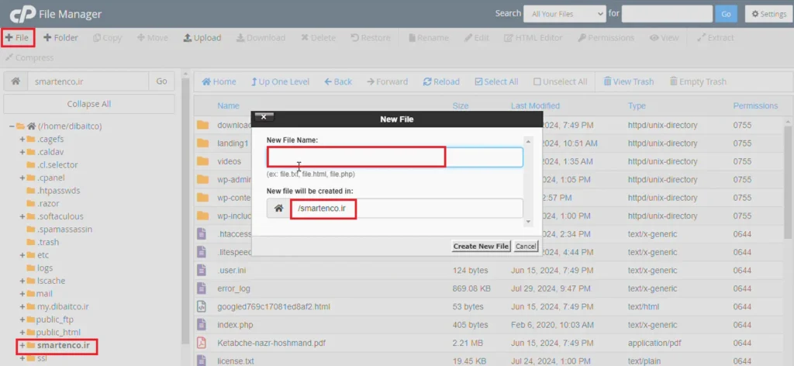The image size is (794, 366).
Task: Click the Forward navigation link
Action: (387, 81)
